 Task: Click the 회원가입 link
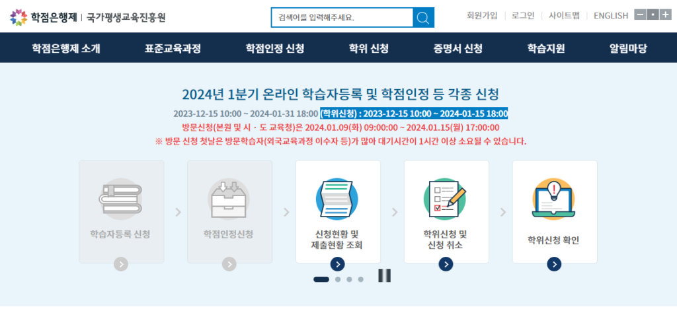481,16
